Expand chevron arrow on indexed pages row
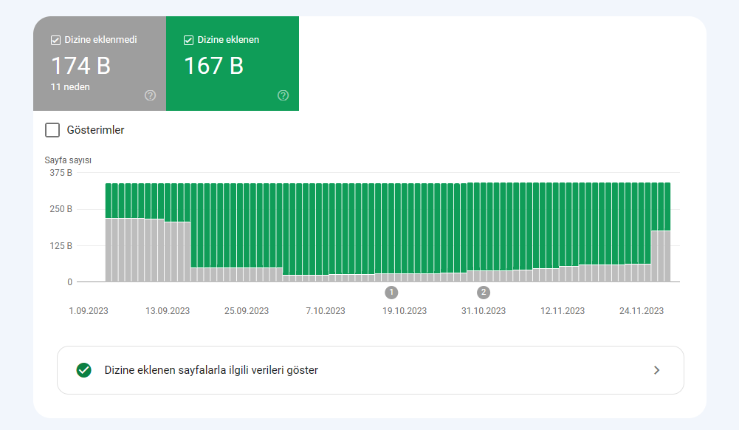Screen dimensions: 739x430 point(656,370)
